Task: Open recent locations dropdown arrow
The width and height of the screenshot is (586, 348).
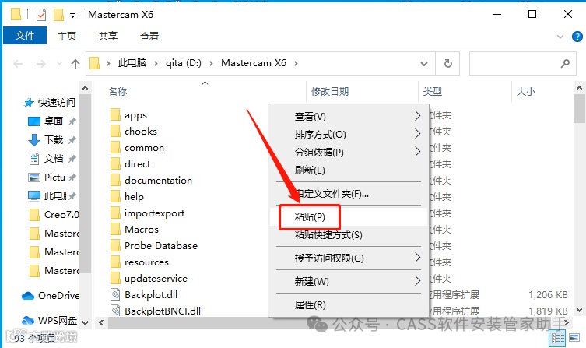Action: click(59, 64)
